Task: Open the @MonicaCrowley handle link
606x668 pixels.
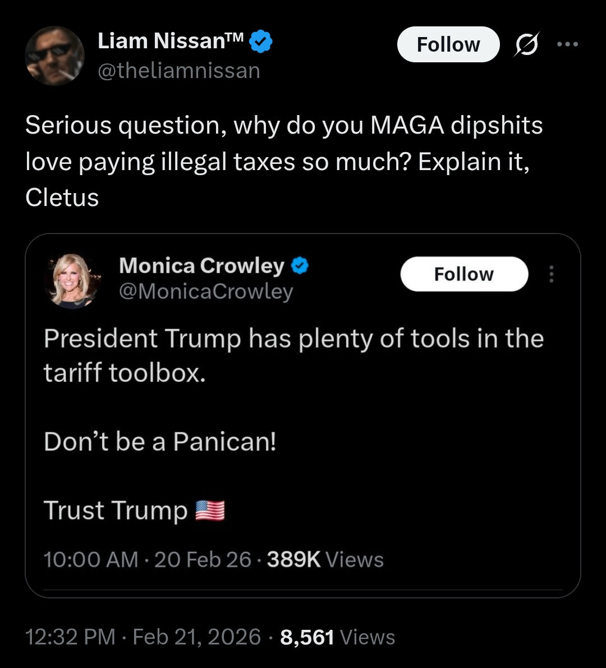Action: (206, 291)
